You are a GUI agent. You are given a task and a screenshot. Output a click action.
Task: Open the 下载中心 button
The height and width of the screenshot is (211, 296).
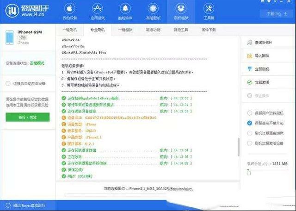(x=277, y=14)
